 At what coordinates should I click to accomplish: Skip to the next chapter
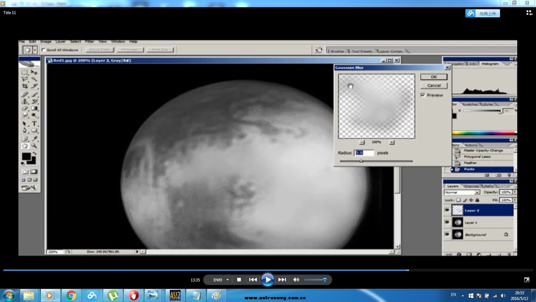coord(282,280)
